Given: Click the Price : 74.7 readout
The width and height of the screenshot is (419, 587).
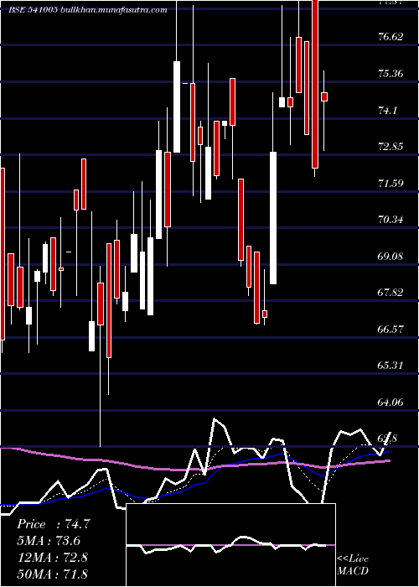Looking at the screenshot, I should pyautogui.click(x=54, y=524).
